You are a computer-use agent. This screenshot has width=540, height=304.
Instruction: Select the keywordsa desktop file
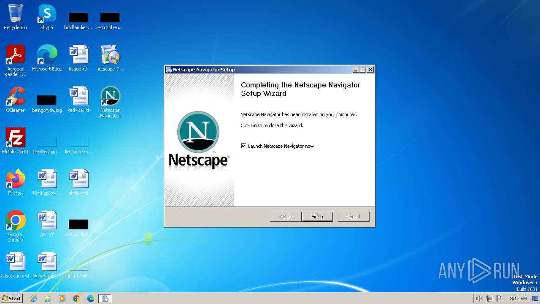(78, 144)
